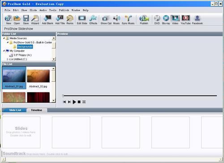Collapse ProShow Gold 5.0 Built-In Content node

pyautogui.click(x=8, y=42)
